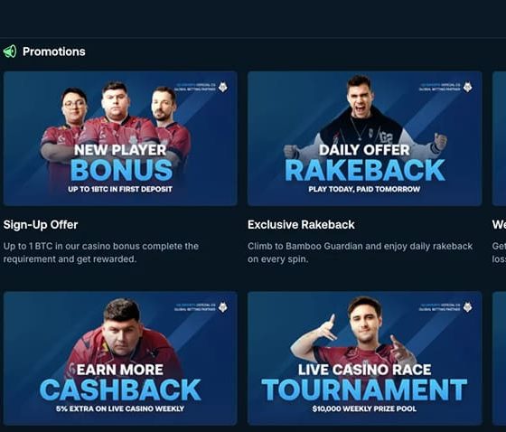Click the wolf logo on New Player Bonus banner
Viewport: 506px width, 432px height.
coord(223,87)
